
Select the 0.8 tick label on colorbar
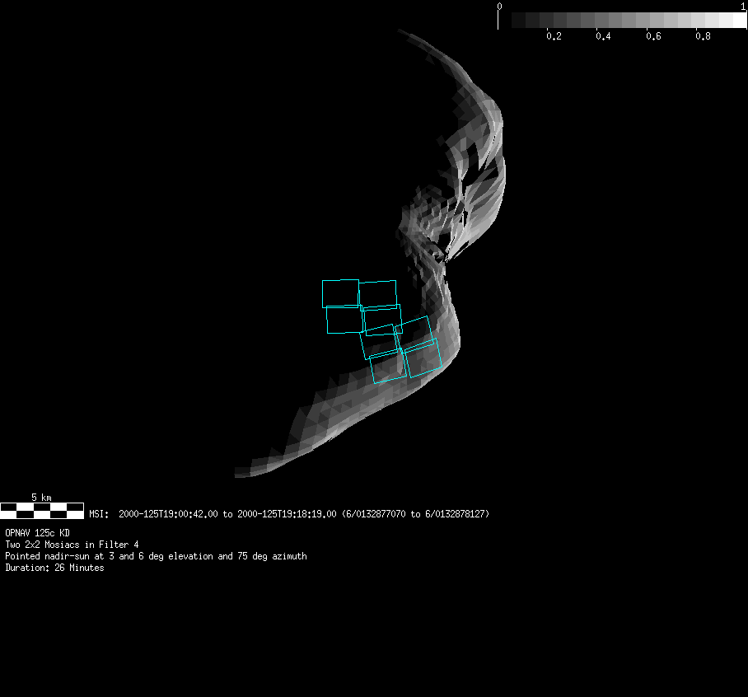pos(702,36)
